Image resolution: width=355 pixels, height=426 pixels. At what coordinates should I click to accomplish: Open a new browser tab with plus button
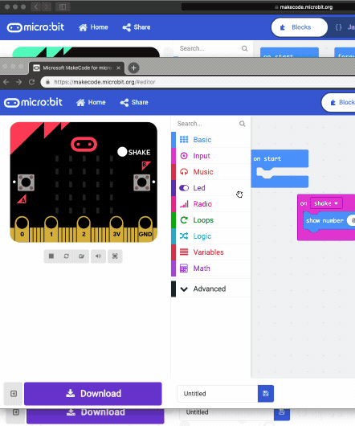tap(133, 68)
